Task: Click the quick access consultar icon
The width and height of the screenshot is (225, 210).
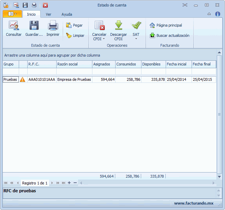Action: (x=16, y=5)
